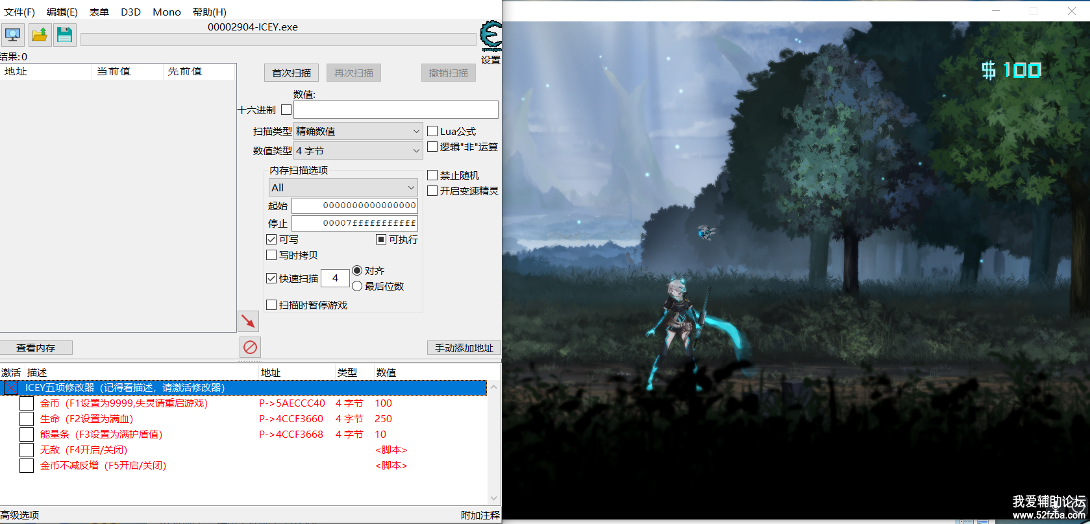Toggle the 逻辑"非"运算 checkbox
This screenshot has height=524, width=1090.
tap(432, 147)
